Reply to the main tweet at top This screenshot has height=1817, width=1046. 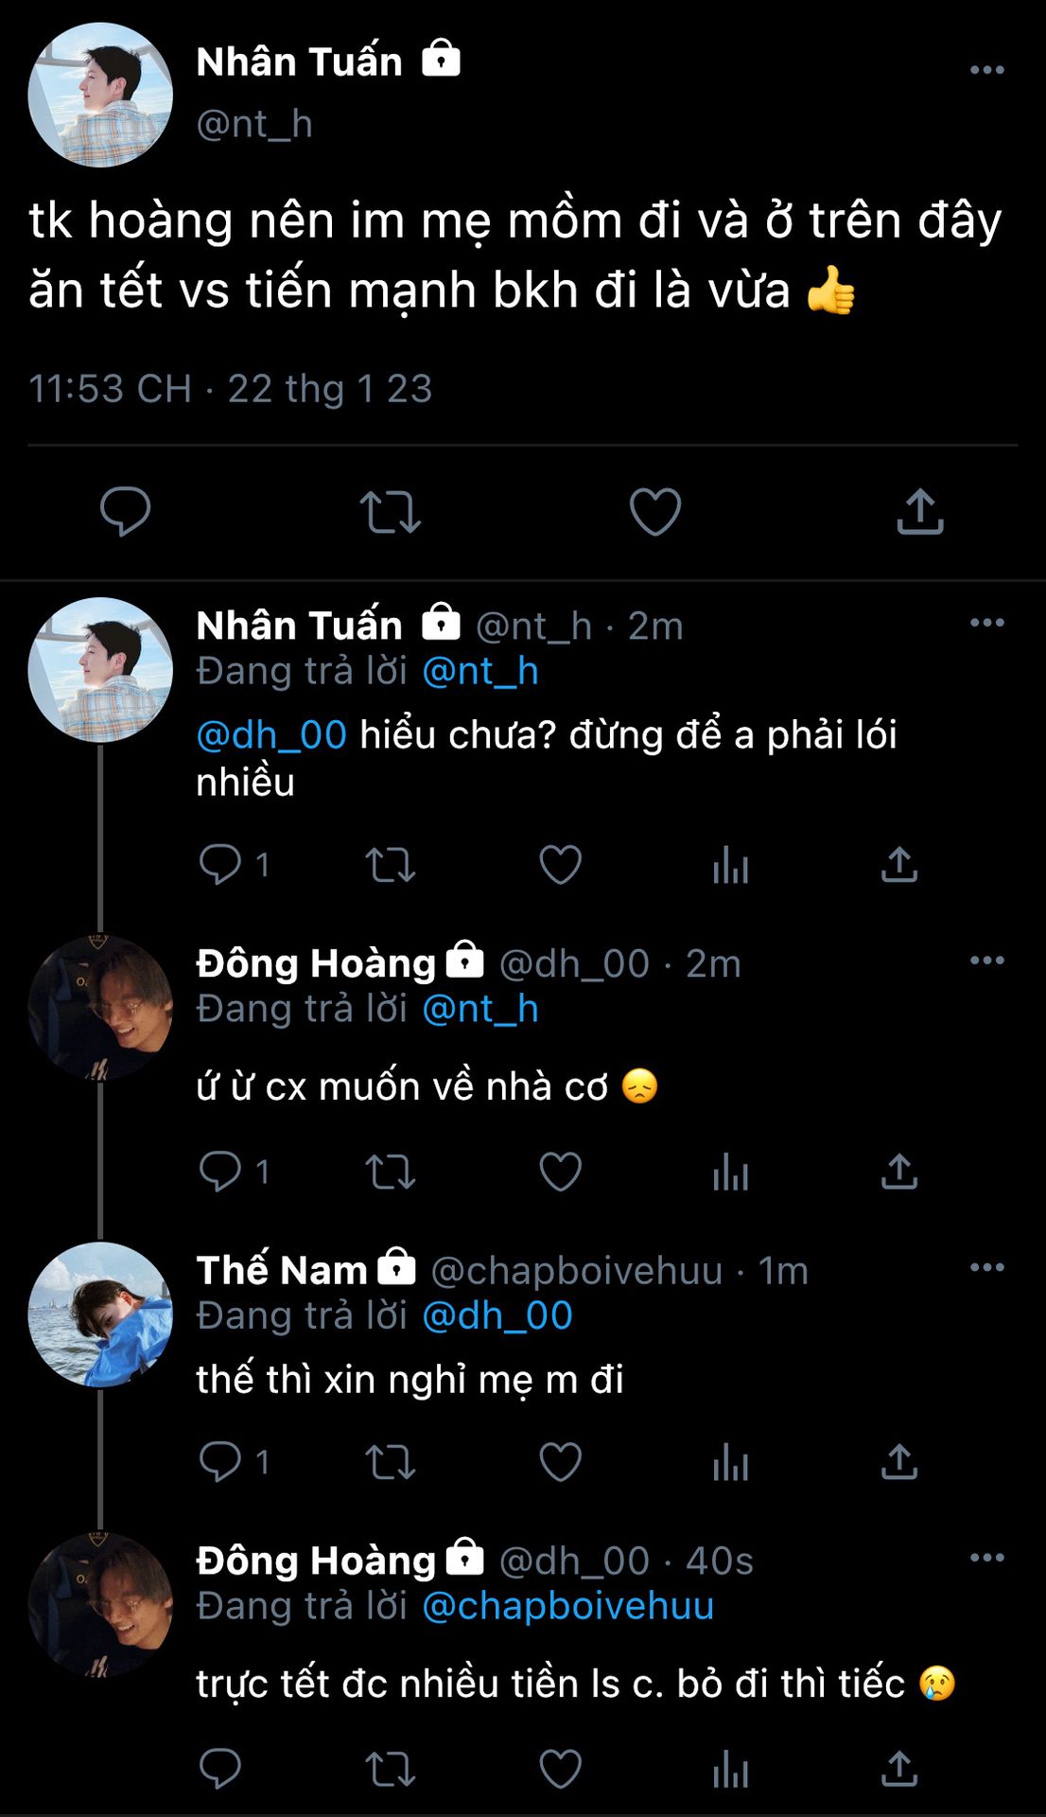pyautogui.click(x=125, y=512)
